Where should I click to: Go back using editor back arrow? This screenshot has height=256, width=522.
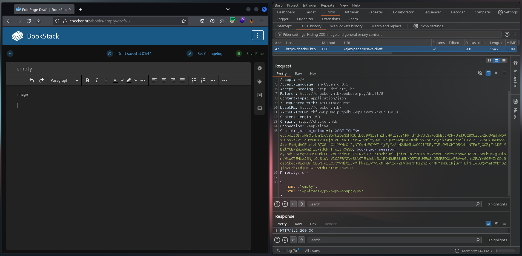coord(10,54)
